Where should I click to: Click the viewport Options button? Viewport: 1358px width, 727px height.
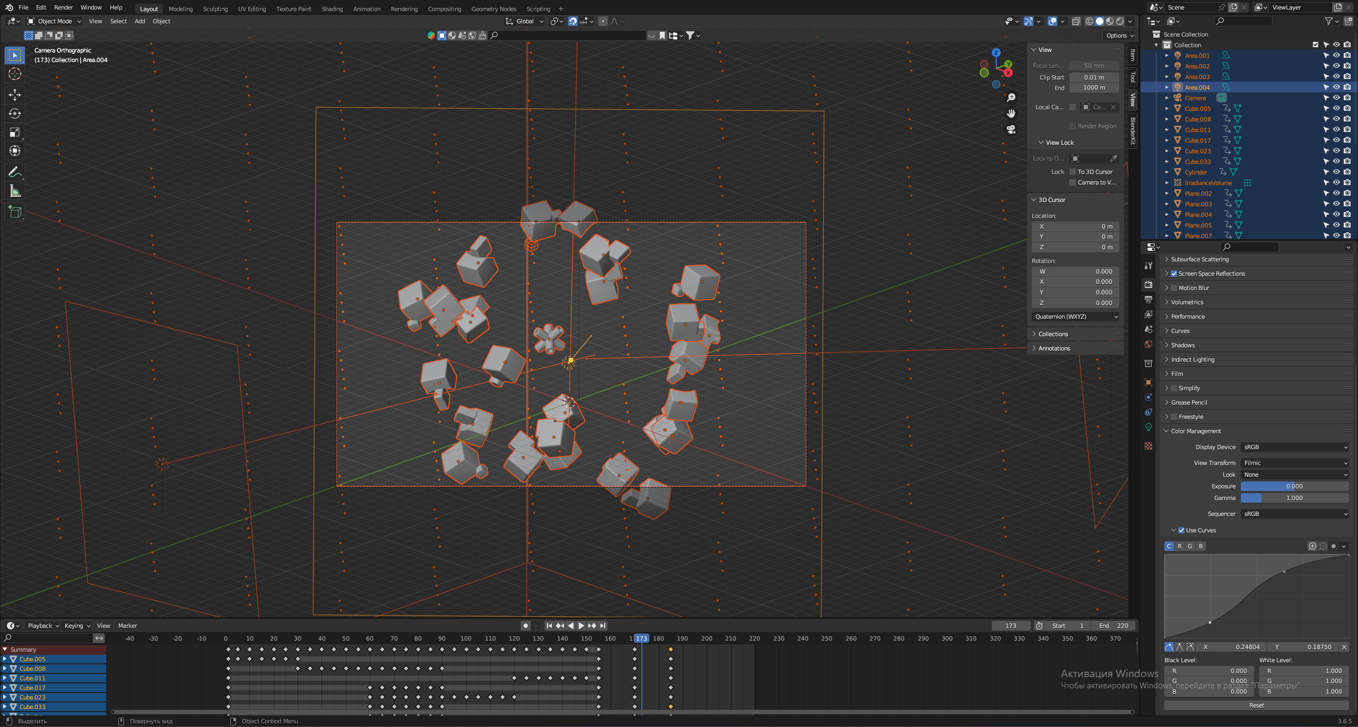click(1119, 36)
